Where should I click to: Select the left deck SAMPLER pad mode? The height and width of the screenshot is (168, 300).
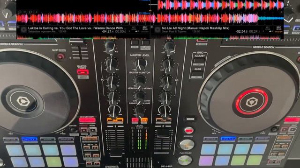pos(66,140)
